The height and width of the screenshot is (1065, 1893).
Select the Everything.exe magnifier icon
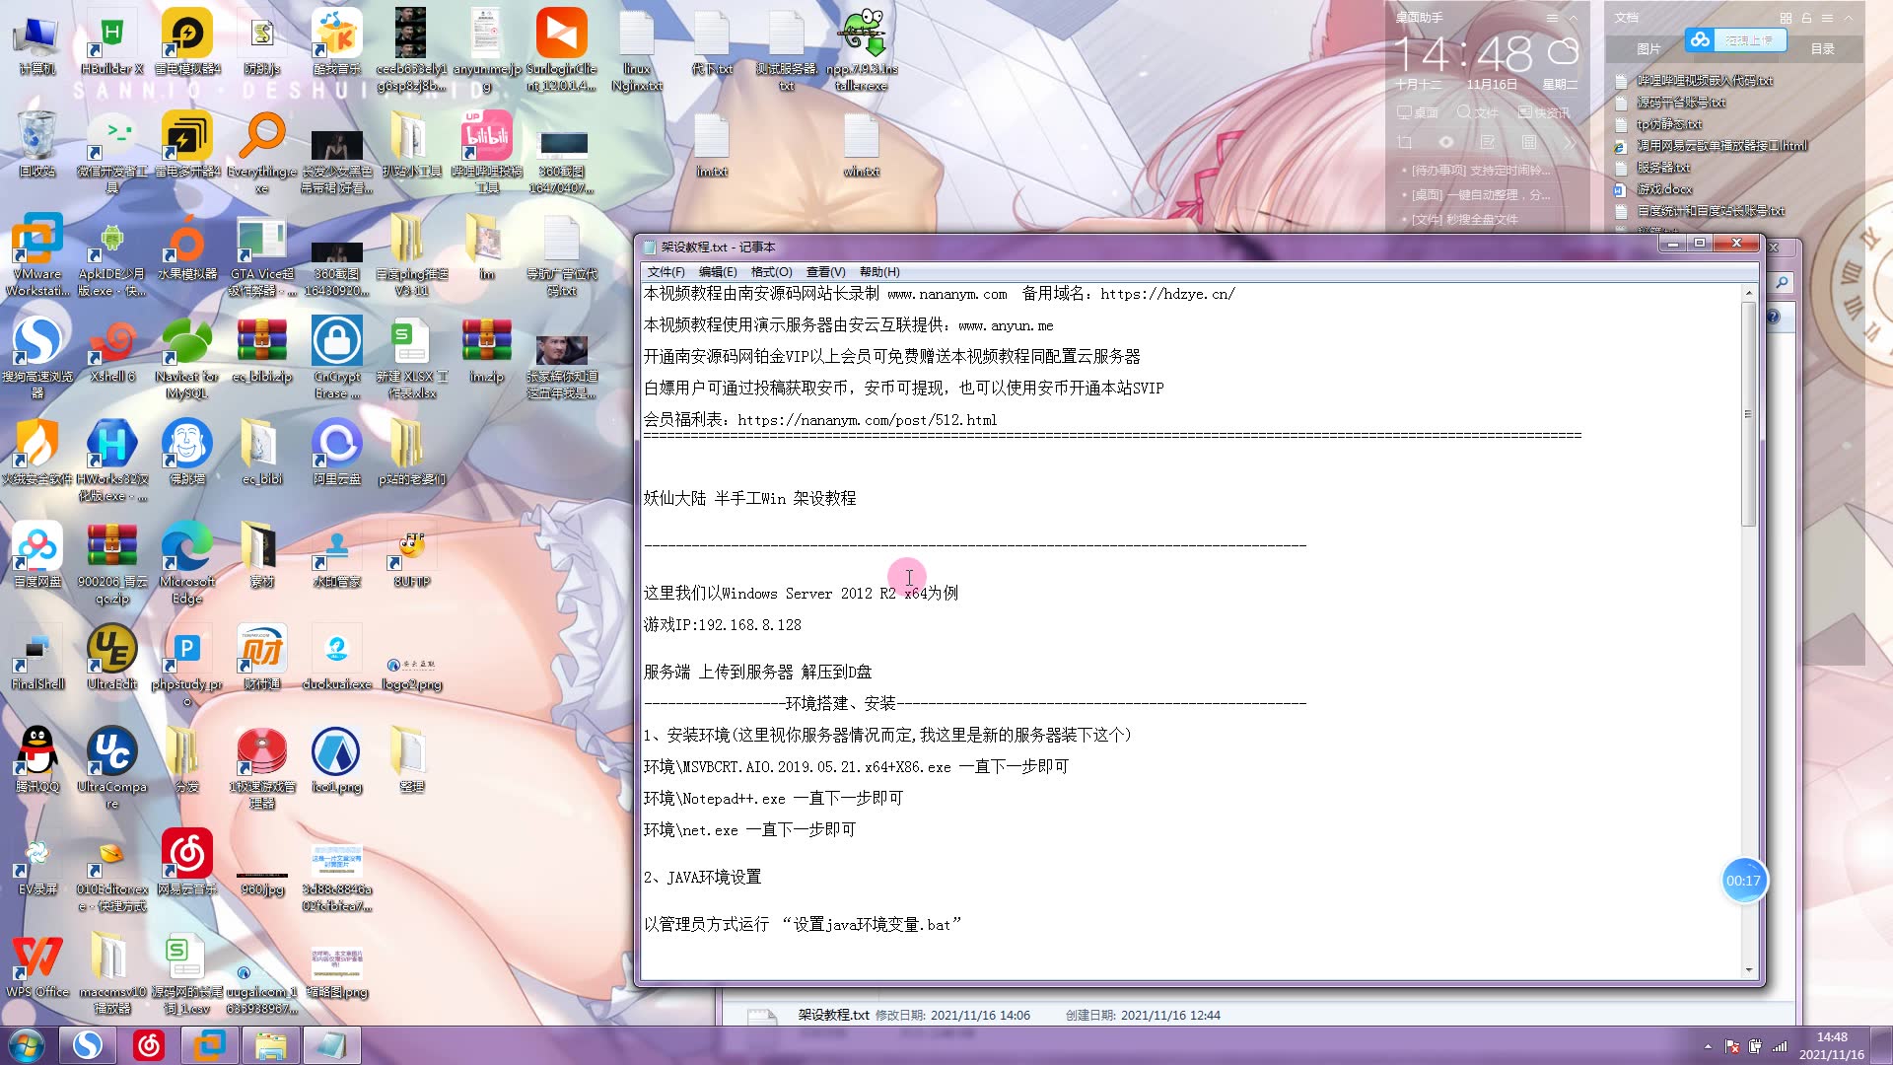click(x=262, y=153)
